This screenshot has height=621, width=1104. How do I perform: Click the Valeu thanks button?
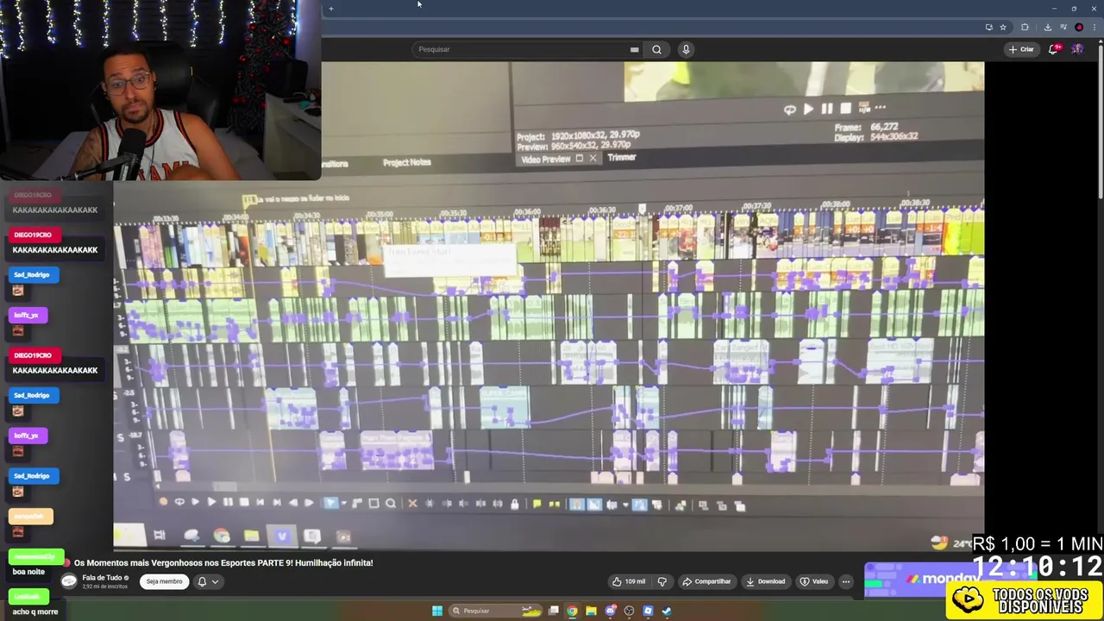pyautogui.click(x=814, y=581)
